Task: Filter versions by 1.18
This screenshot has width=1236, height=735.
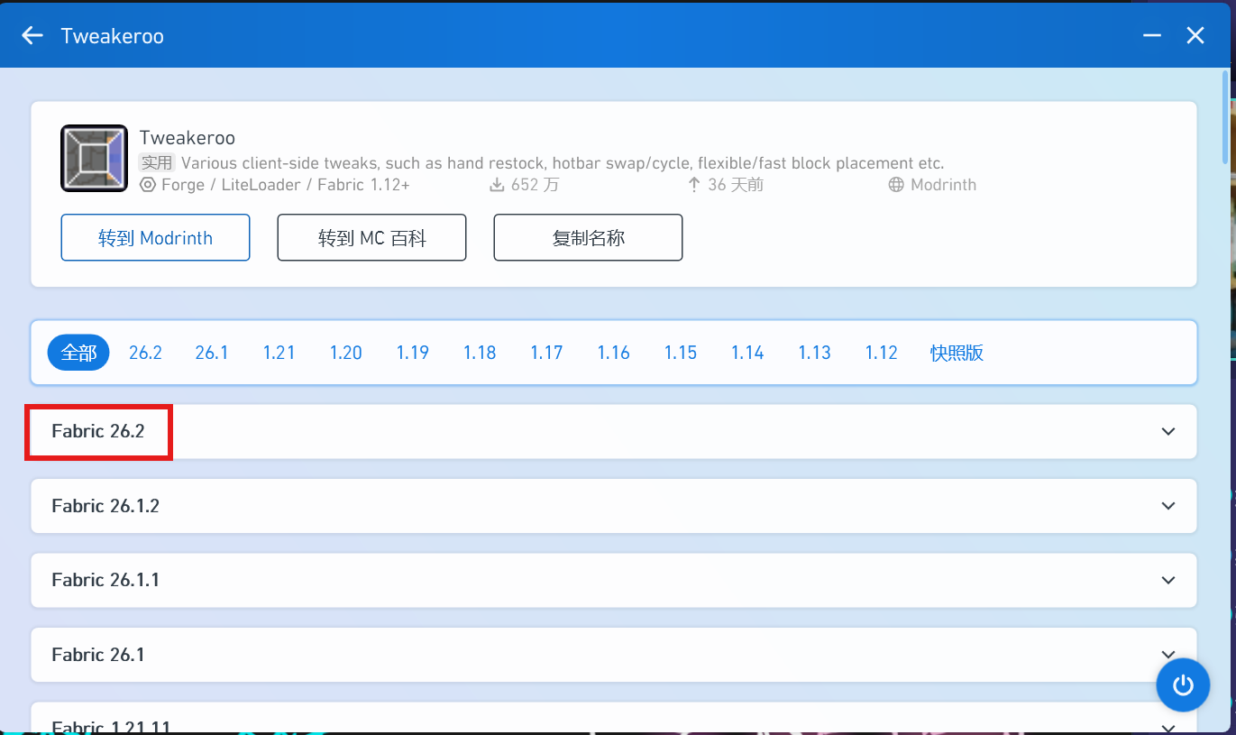Action: pos(480,353)
